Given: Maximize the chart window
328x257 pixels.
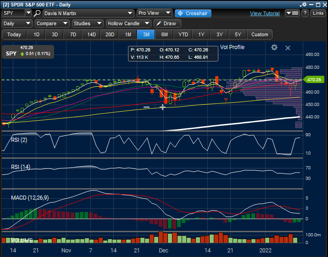Looking at the screenshot, I should click(318, 5).
